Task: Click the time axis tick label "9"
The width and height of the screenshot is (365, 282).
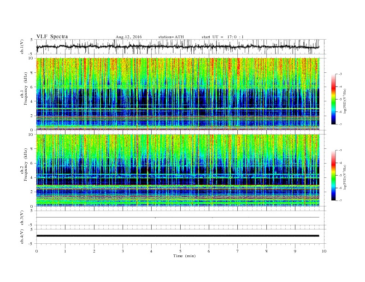Action: pyautogui.click(x=295, y=251)
